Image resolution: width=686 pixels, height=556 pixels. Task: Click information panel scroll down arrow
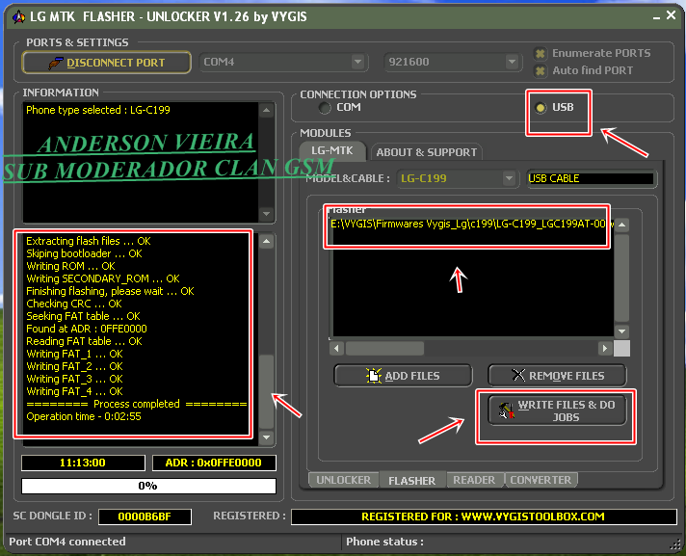pos(267,214)
